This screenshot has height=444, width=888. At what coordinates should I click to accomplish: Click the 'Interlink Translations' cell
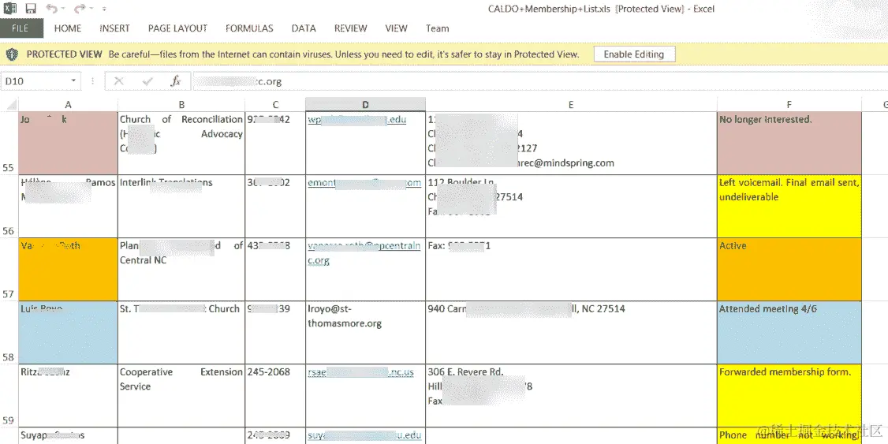pyautogui.click(x=181, y=206)
